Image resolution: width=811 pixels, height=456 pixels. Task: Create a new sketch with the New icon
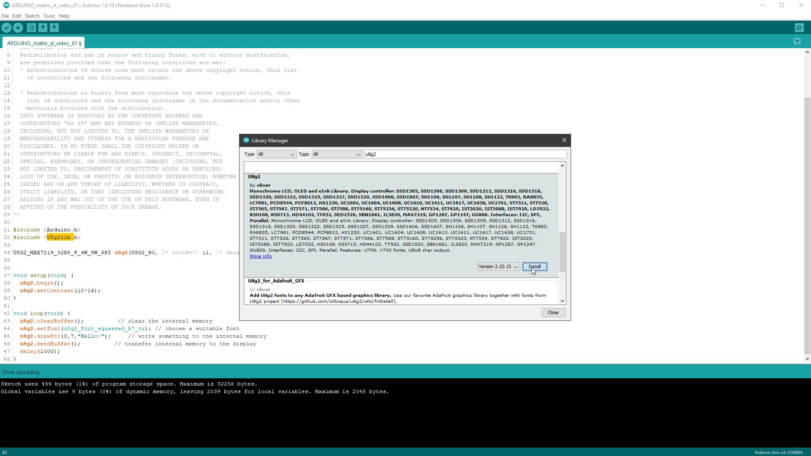[x=31, y=27]
